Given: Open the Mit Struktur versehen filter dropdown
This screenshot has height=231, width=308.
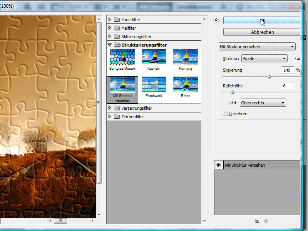Looking at the screenshot, I should point(257,47).
